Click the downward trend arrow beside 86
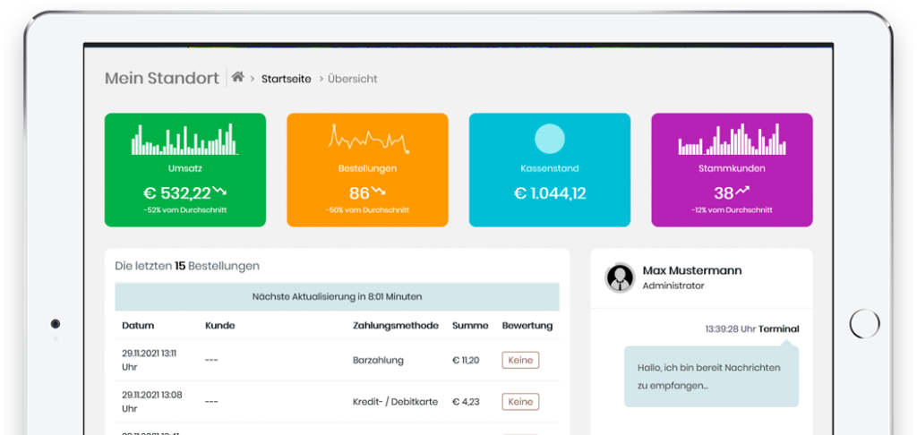This screenshot has height=435, width=917. (x=379, y=192)
